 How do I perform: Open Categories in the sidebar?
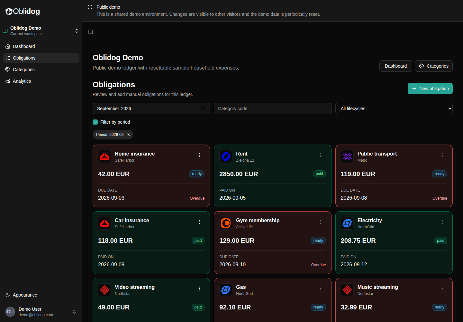(x=41, y=70)
